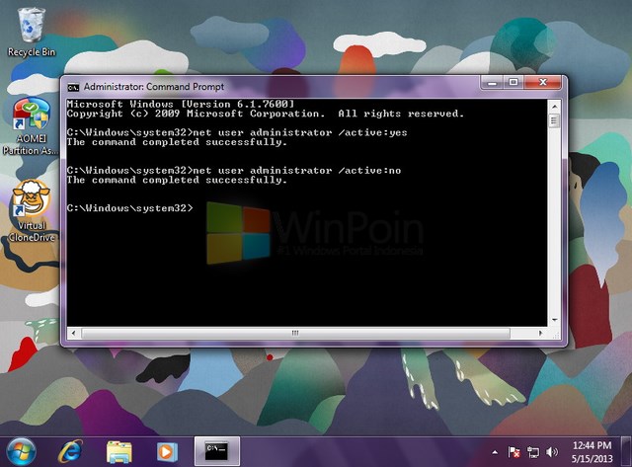Select the Virtual CloneDrive desktop shortcut

coord(31,210)
